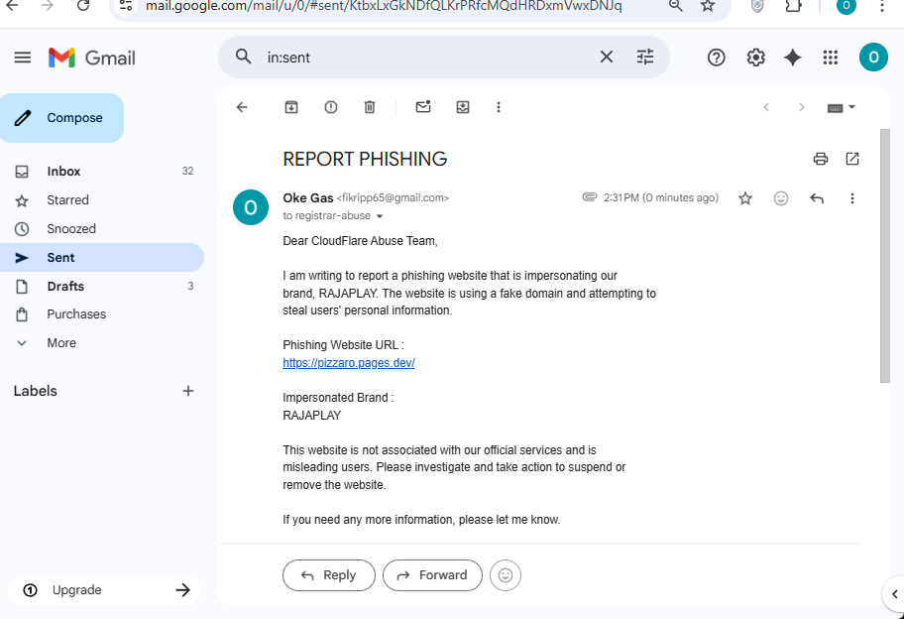Image resolution: width=904 pixels, height=619 pixels.
Task: Print the REPORT PHISHING email
Action: 821,159
